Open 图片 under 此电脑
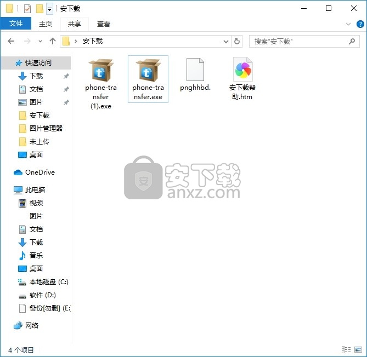 pos(36,216)
